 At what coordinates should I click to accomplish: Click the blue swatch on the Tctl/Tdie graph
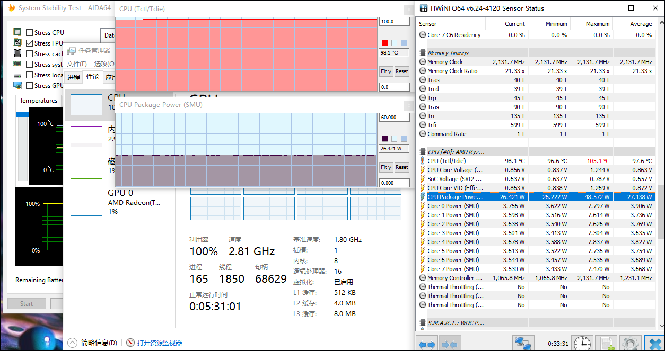pyautogui.click(x=404, y=43)
